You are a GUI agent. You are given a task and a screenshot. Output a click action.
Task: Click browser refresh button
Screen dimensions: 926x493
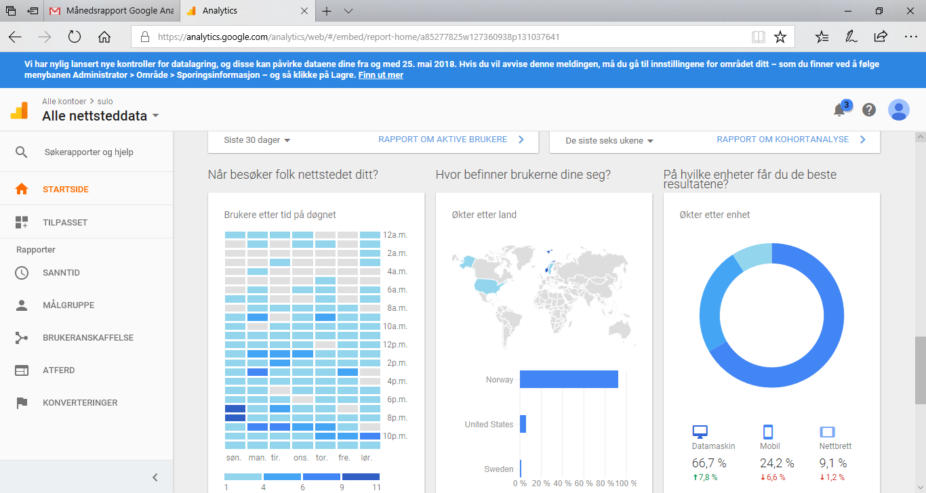coord(75,37)
